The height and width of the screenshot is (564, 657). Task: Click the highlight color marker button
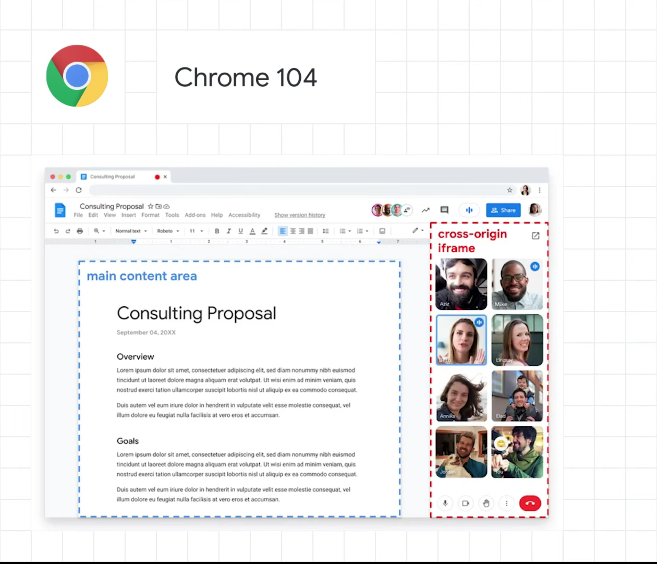[264, 231]
